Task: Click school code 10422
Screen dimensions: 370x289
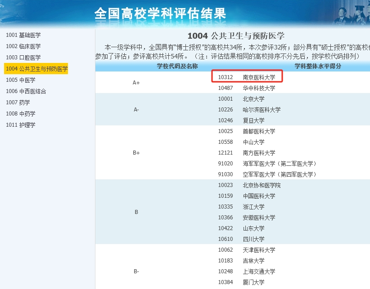Action: [226, 228]
